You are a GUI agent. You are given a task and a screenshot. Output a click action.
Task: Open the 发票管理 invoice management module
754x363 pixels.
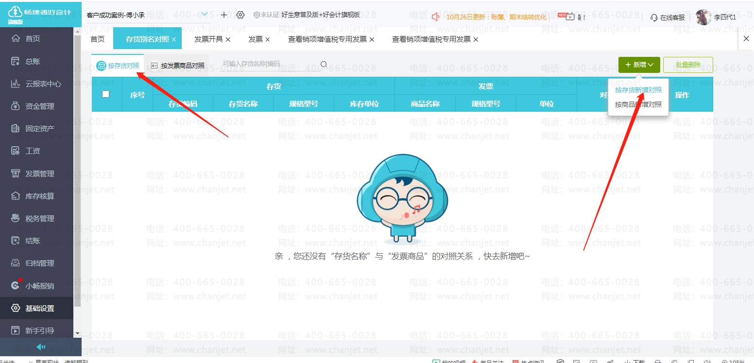[x=39, y=173]
